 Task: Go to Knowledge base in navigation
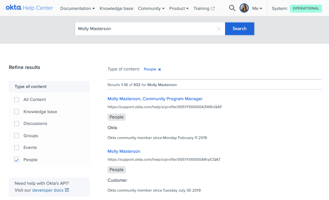coord(116,8)
